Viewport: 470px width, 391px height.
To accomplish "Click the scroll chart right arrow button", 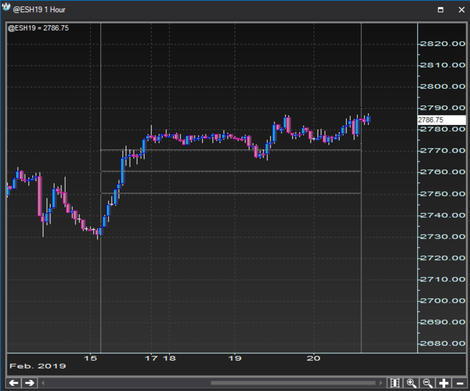I will [29, 383].
